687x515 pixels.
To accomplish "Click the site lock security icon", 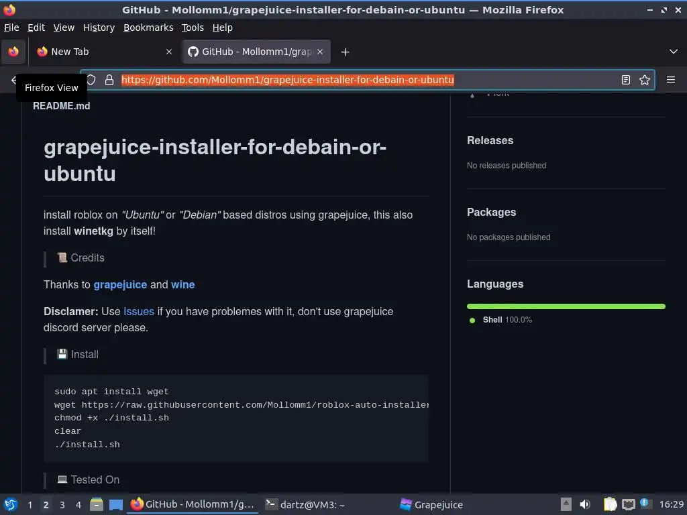I will pyautogui.click(x=109, y=80).
